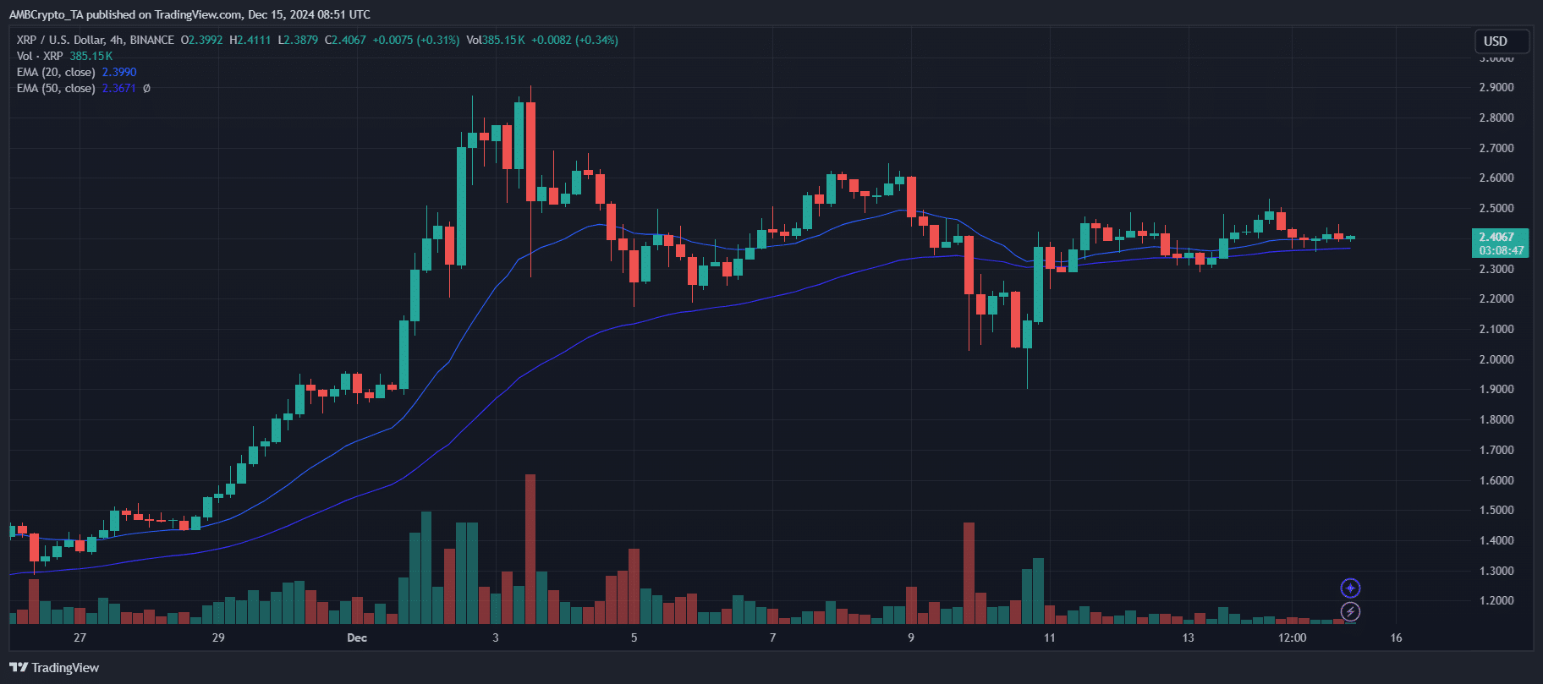The image size is (1543, 684).
Task: Click the high value H2.4111
Action: [250, 40]
